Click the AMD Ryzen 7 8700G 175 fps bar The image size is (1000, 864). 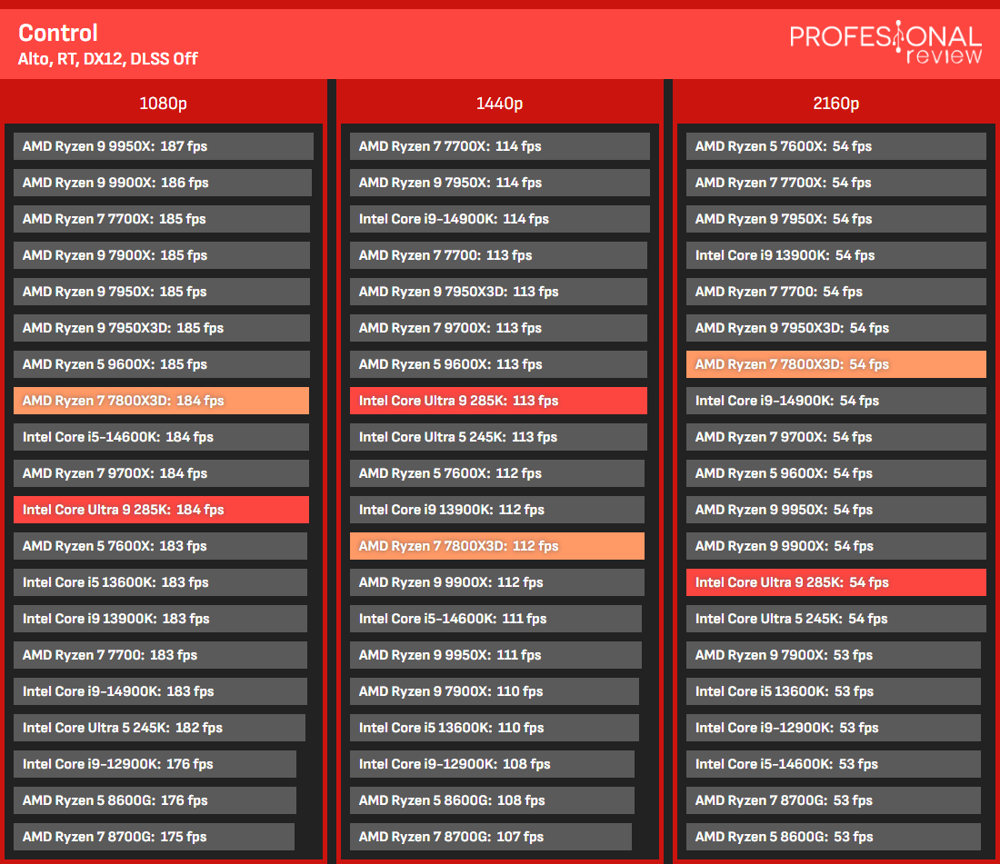click(154, 837)
